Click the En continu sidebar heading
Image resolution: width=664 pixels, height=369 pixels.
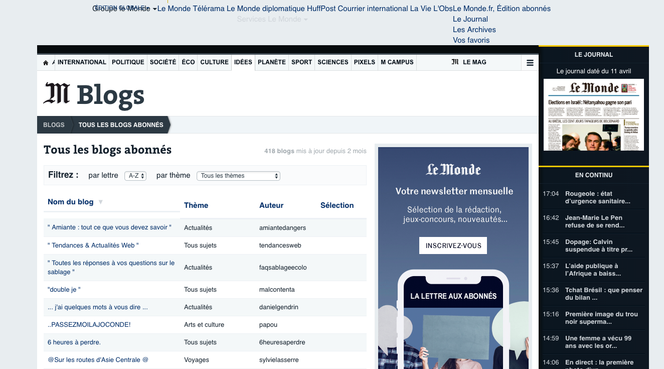click(594, 175)
